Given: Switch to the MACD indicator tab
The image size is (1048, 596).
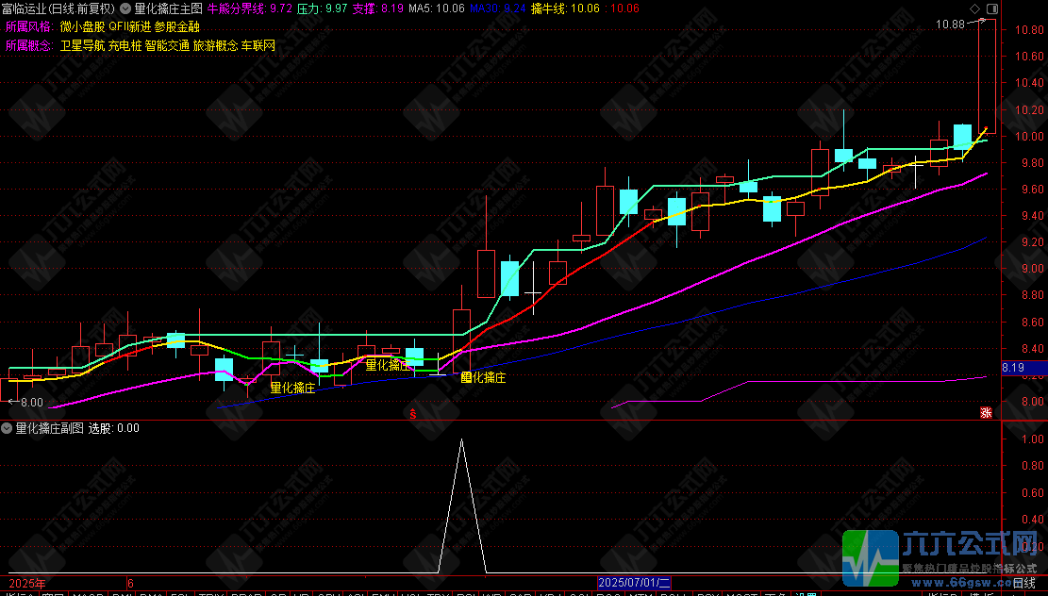Looking at the screenshot, I should (x=89, y=594).
